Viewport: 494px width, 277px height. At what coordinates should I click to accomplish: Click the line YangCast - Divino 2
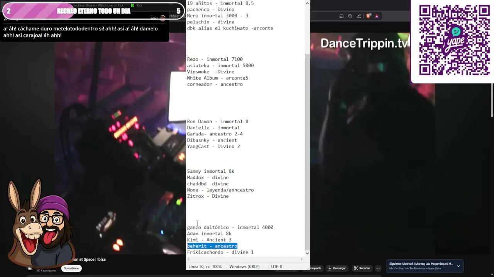213,147
